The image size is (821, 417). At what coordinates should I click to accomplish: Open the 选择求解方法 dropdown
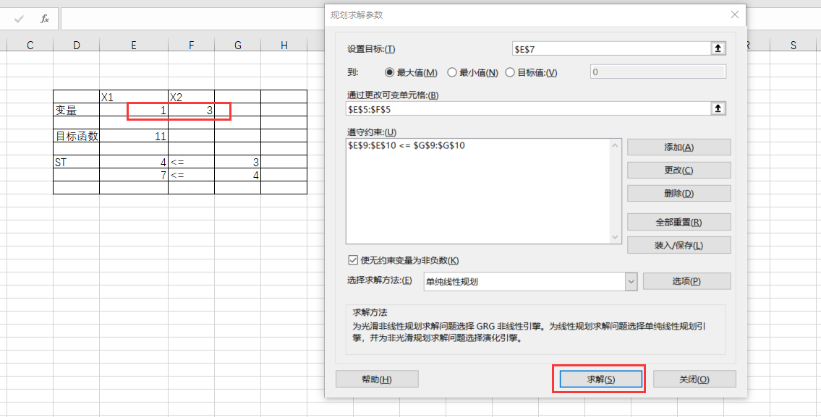630,280
